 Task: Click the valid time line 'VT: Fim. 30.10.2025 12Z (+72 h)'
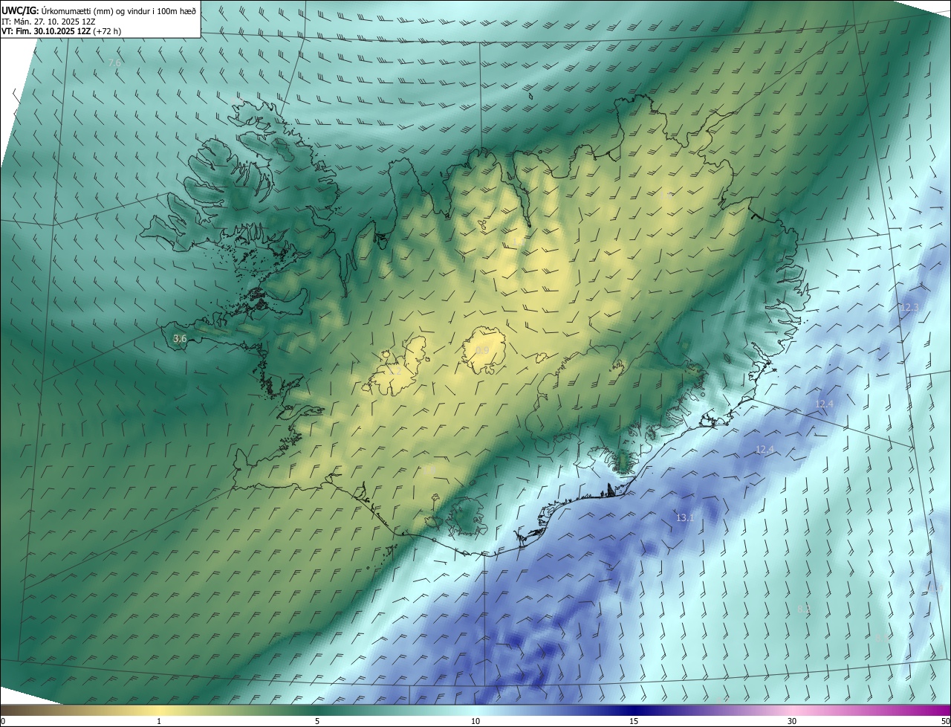62,32
